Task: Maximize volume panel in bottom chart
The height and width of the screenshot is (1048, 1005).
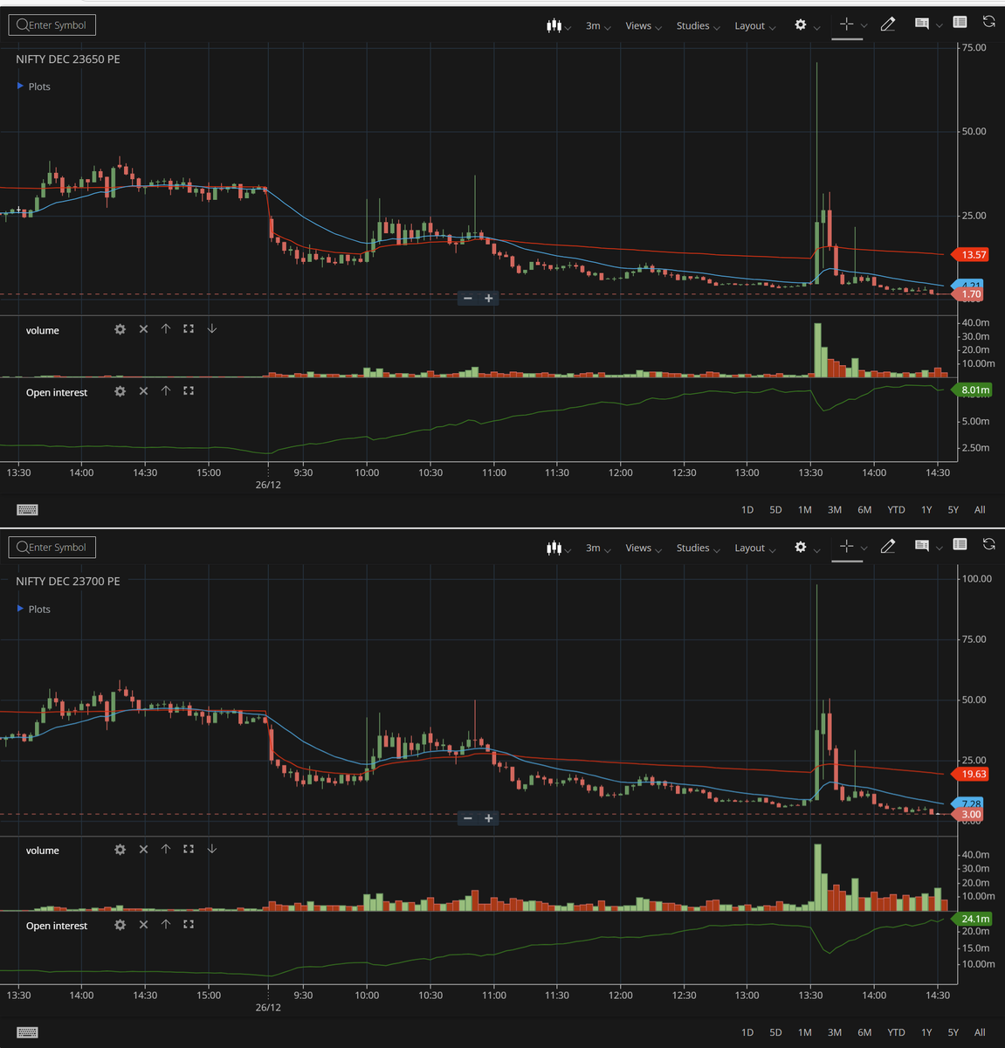Action: (x=189, y=849)
